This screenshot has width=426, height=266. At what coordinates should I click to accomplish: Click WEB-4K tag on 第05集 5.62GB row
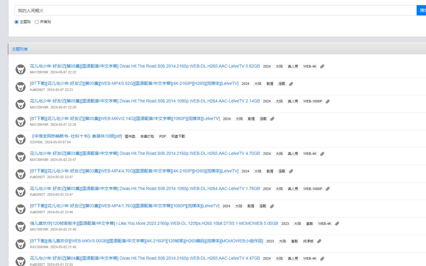click(310, 66)
